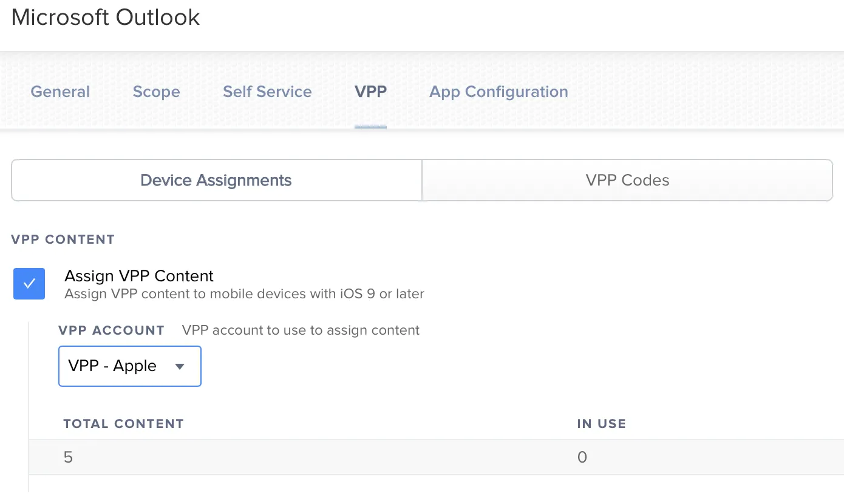Open the App Configuration tab
This screenshot has width=844, height=502.
(x=498, y=92)
